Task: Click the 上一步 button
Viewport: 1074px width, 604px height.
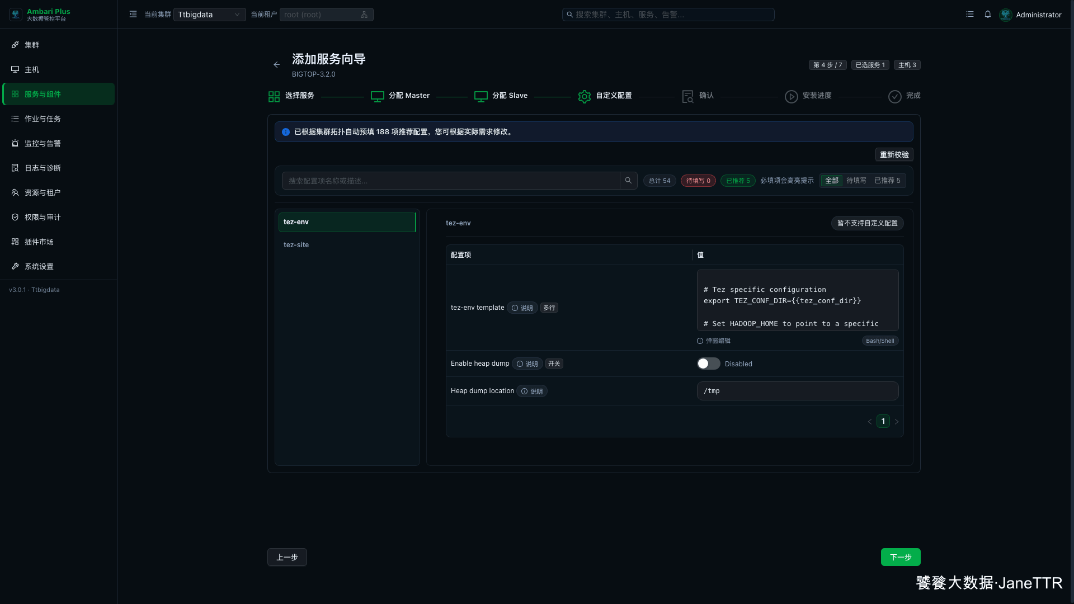Action: 287,557
